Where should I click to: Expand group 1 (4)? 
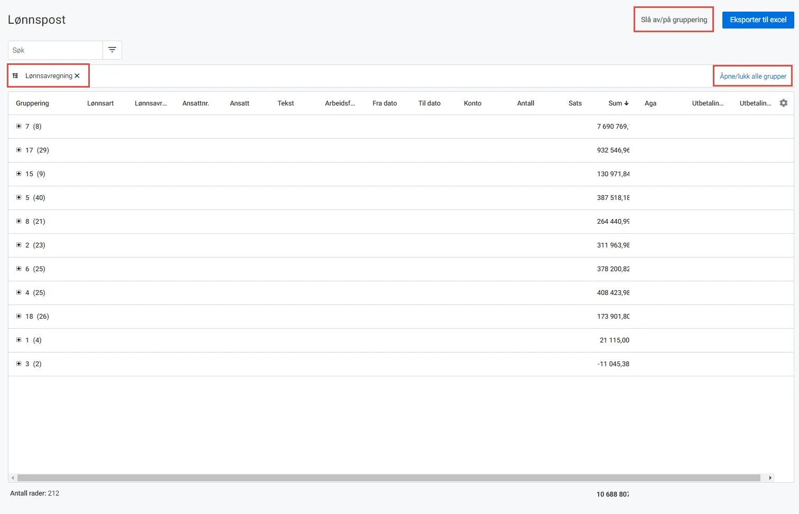(18, 340)
